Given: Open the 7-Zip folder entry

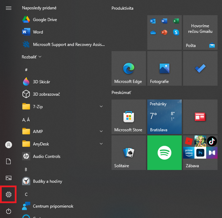Looking at the screenshot, I should coord(63,107).
